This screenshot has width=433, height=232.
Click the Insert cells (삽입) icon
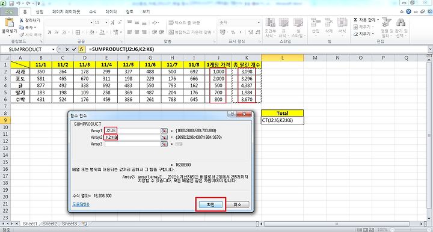315,23
